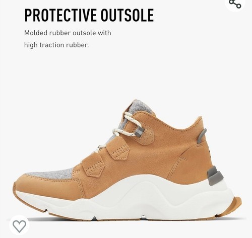Screen dimensions: 252x238
Task: Click the 'high traction rubber.' text line
Action: [56, 45]
